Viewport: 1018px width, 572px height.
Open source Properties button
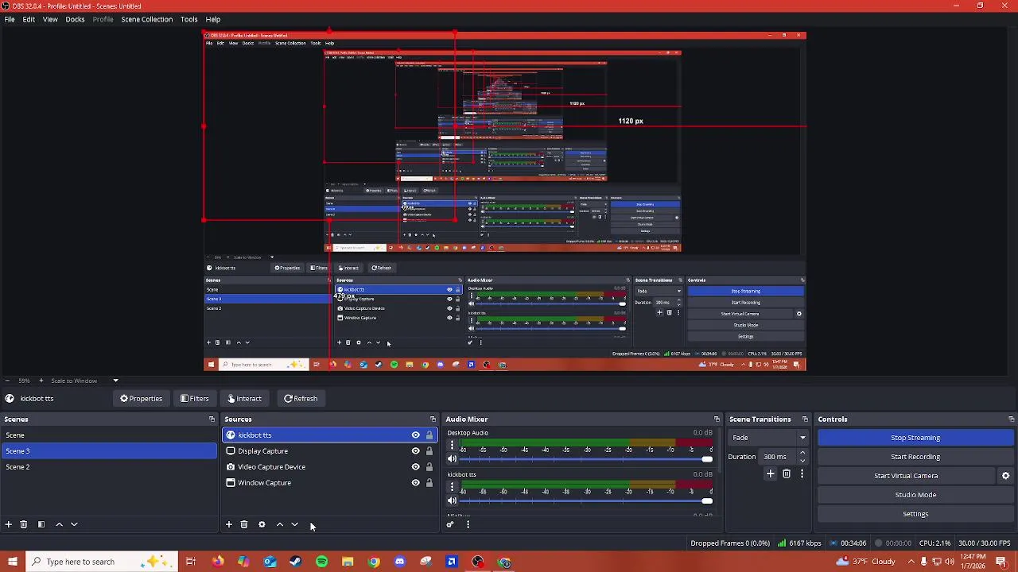tap(142, 399)
